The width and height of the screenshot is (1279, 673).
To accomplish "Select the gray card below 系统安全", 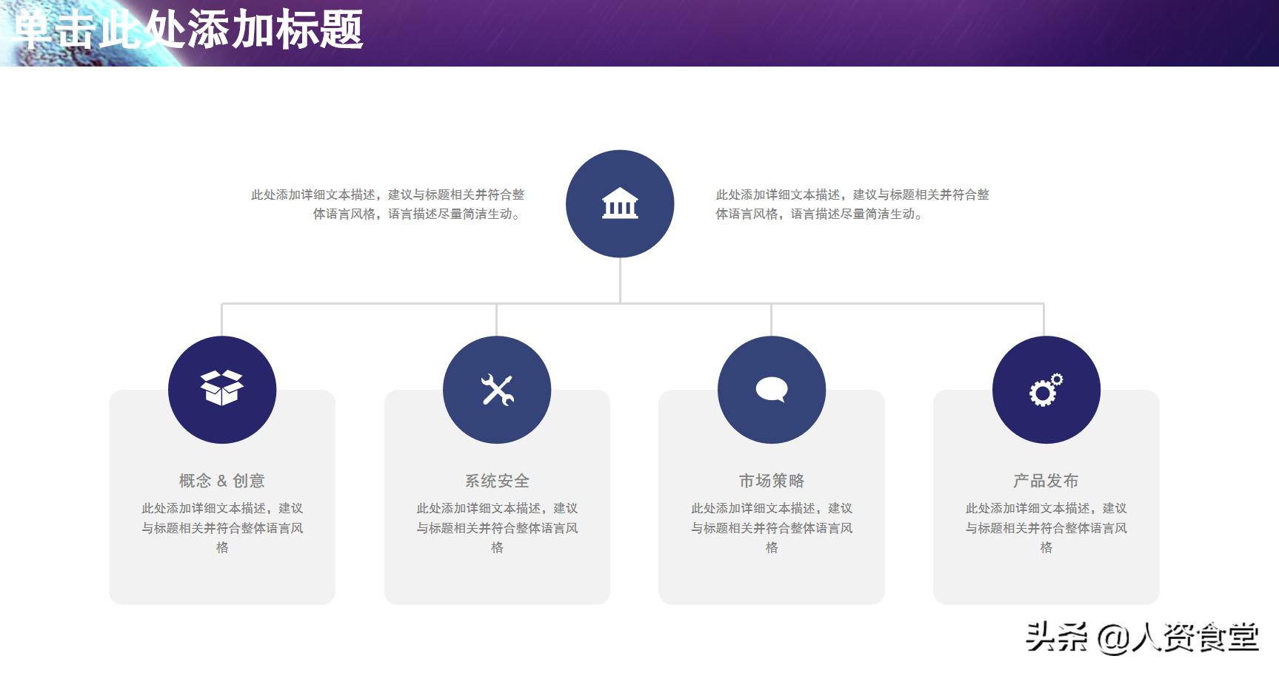I will (x=497, y=577).
